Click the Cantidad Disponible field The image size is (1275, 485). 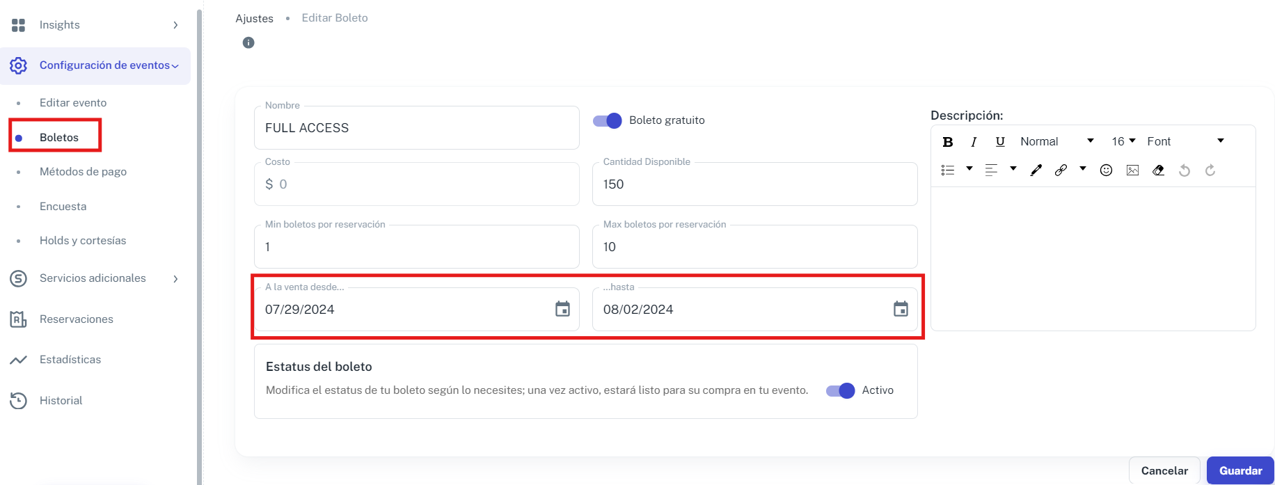[x=755, y=184]
